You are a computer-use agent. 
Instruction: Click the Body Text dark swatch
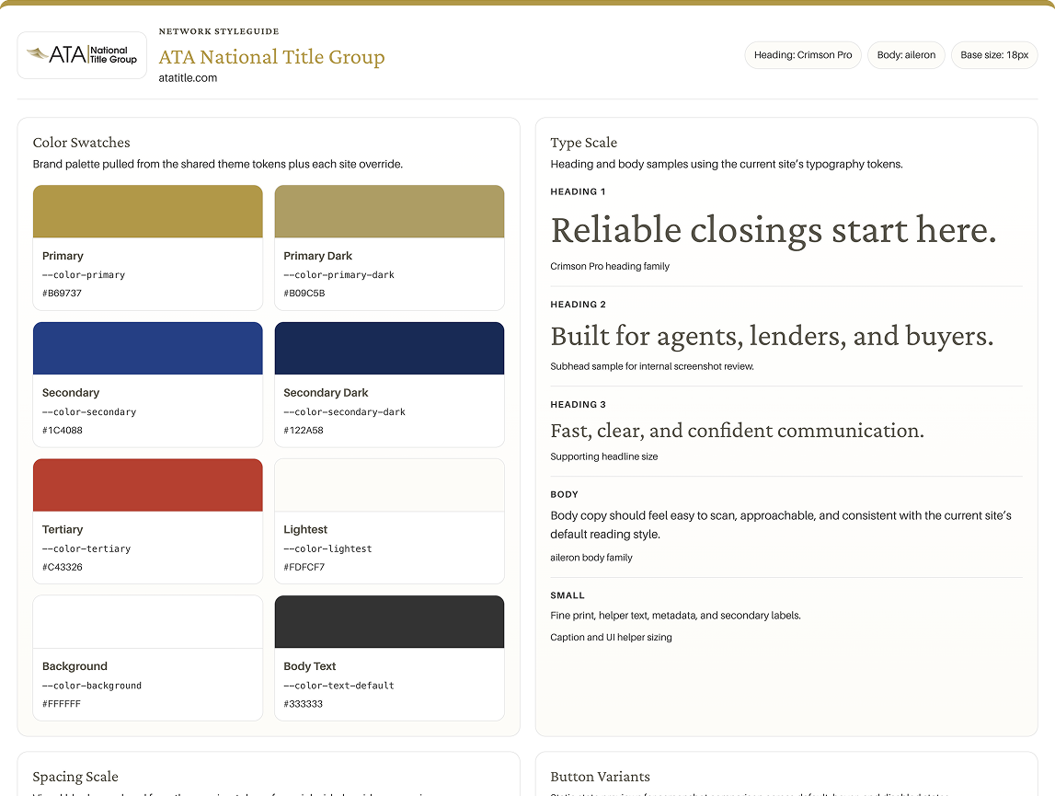pyautogui.click(x=389, y=622)
